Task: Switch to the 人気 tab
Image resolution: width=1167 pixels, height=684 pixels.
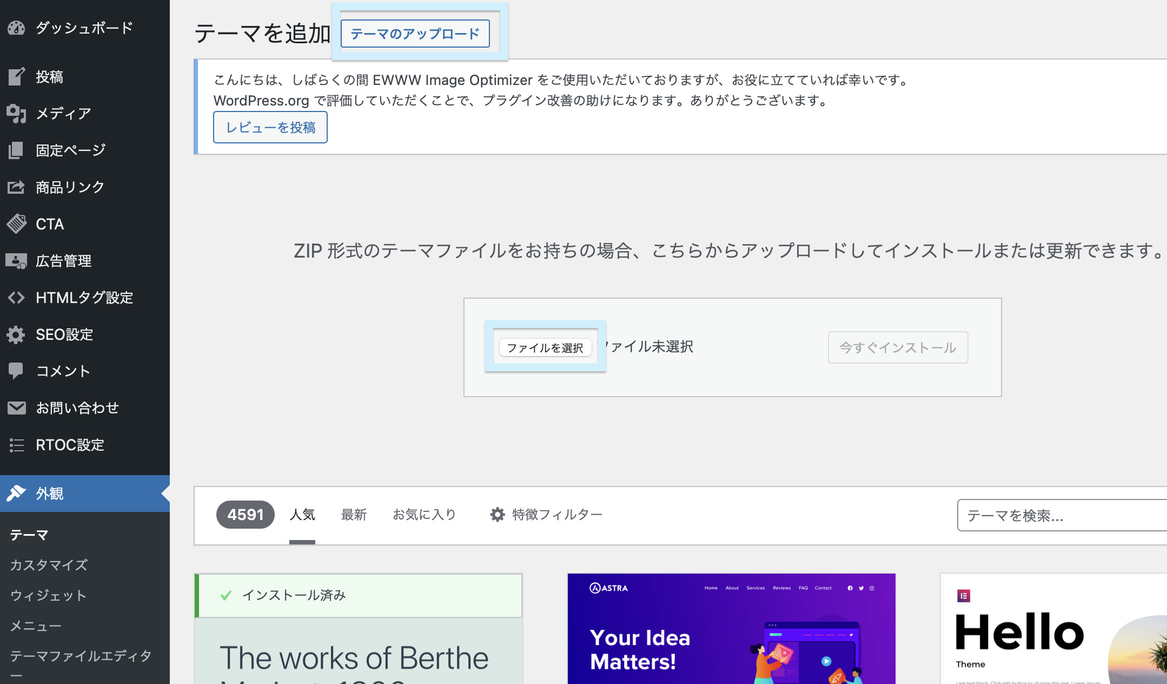Action: pyautogui.click(x=302, y=515)
